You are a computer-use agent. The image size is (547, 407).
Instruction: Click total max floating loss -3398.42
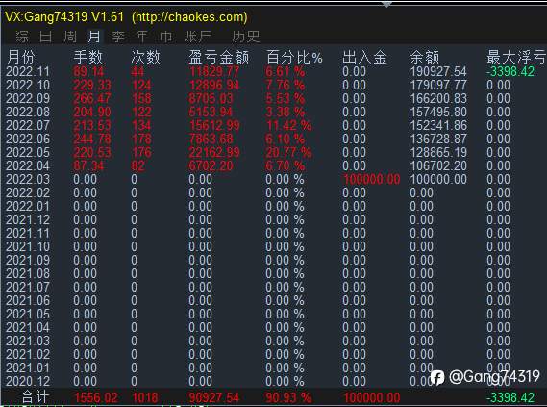(x=510, y=397)
